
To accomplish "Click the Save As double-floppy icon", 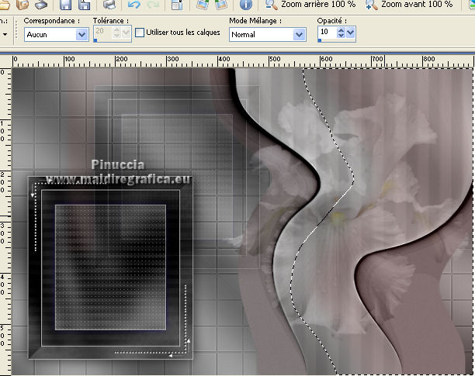I will coord(85,4).
